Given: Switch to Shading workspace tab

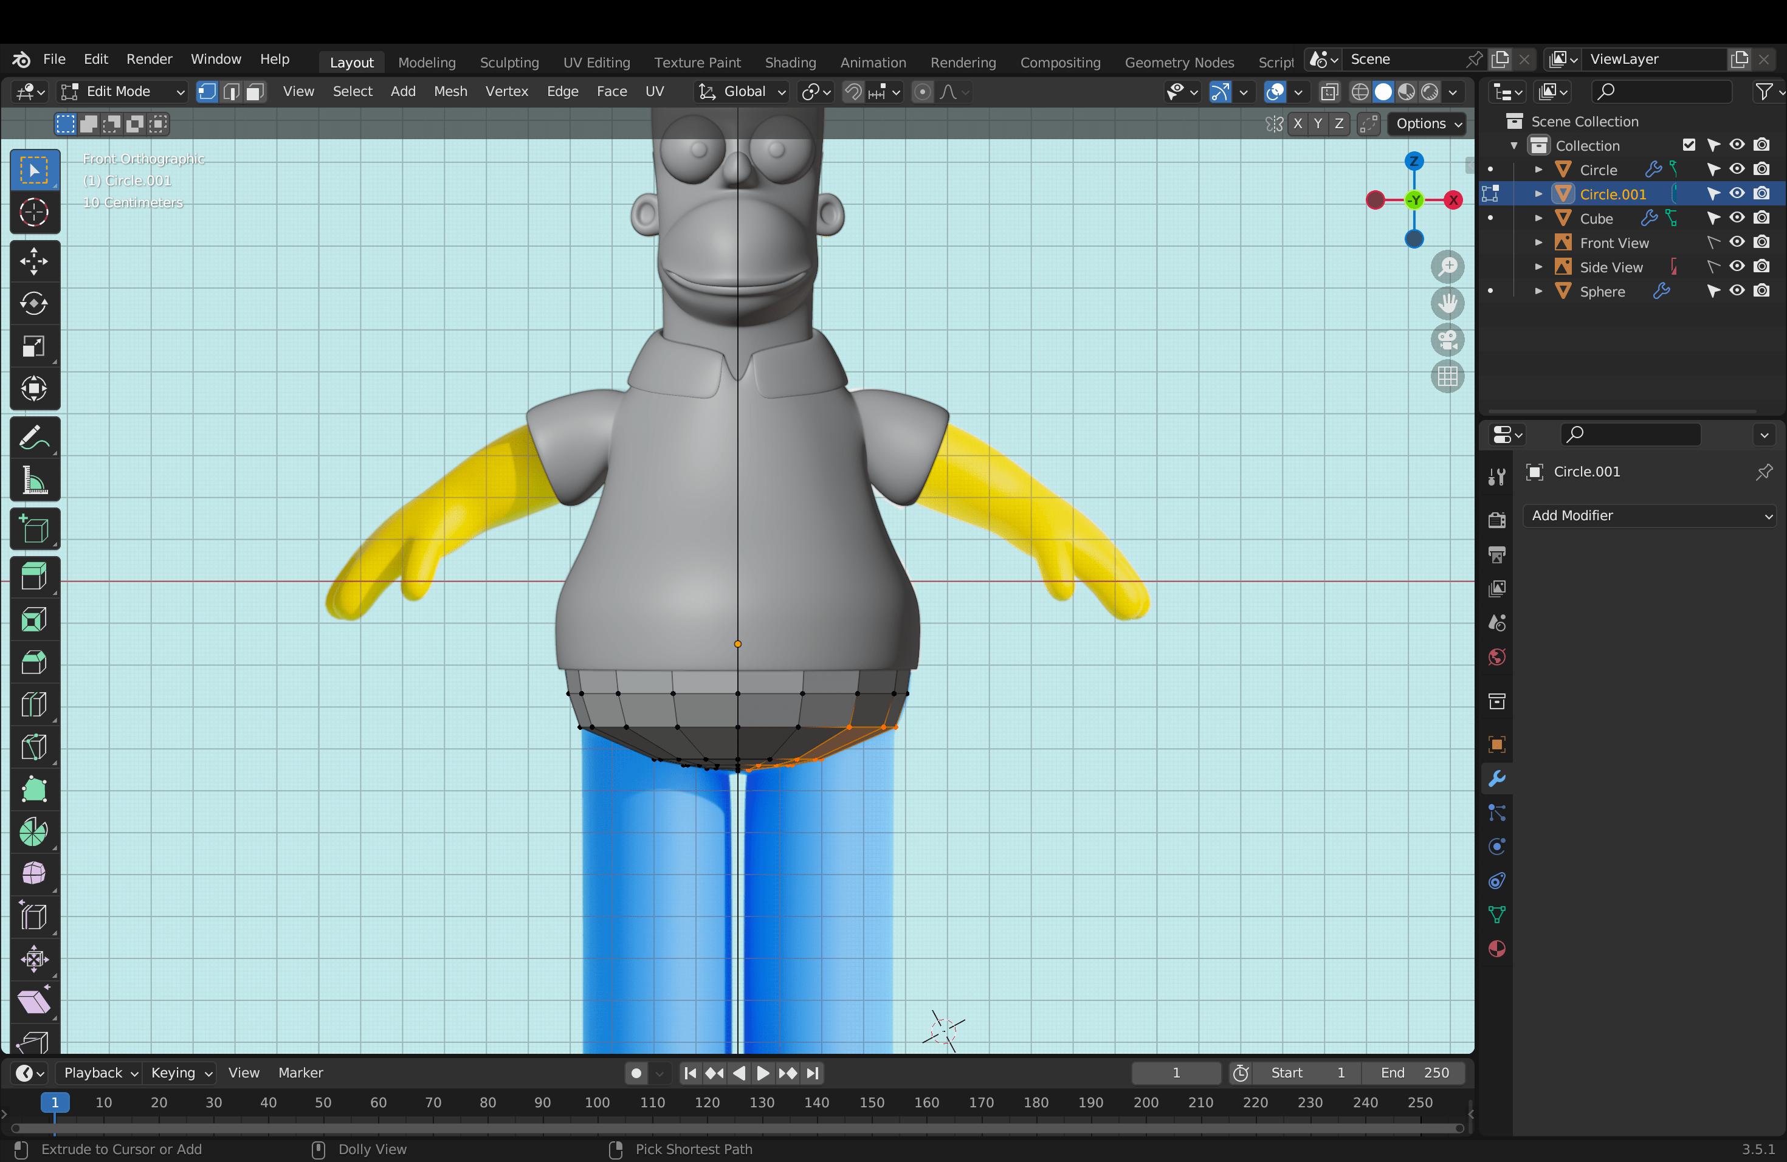Looking at the screenshot, I should [x=790, y=63].
